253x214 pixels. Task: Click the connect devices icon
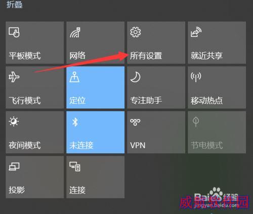coord(75,166)
